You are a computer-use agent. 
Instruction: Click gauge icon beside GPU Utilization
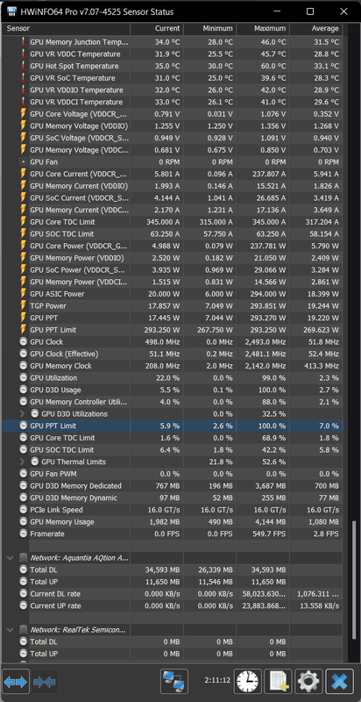pos(24,378)
